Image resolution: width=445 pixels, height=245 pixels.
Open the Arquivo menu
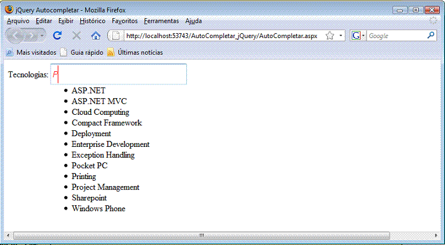click(x=18, y=21)
